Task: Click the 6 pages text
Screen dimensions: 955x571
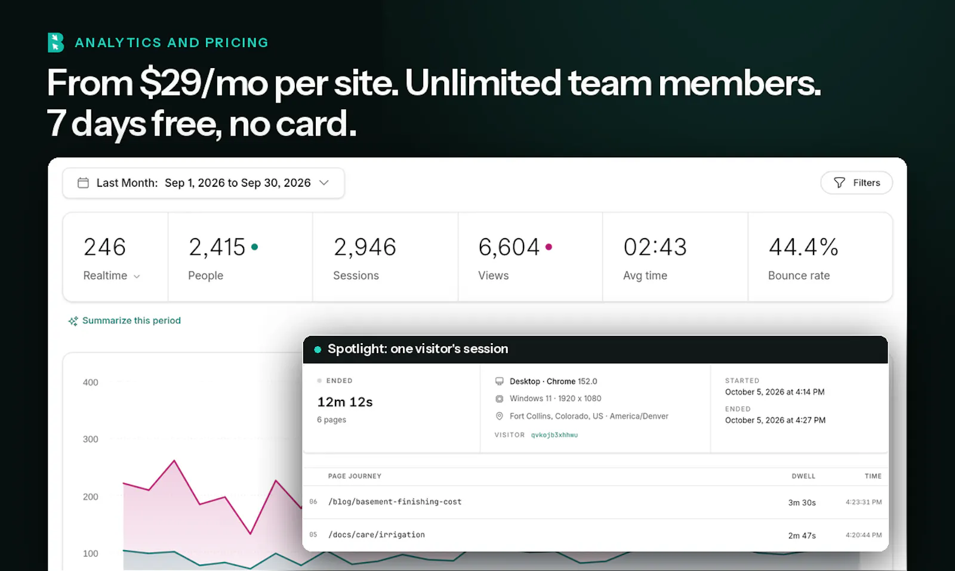Action: (x=331, y=419)
